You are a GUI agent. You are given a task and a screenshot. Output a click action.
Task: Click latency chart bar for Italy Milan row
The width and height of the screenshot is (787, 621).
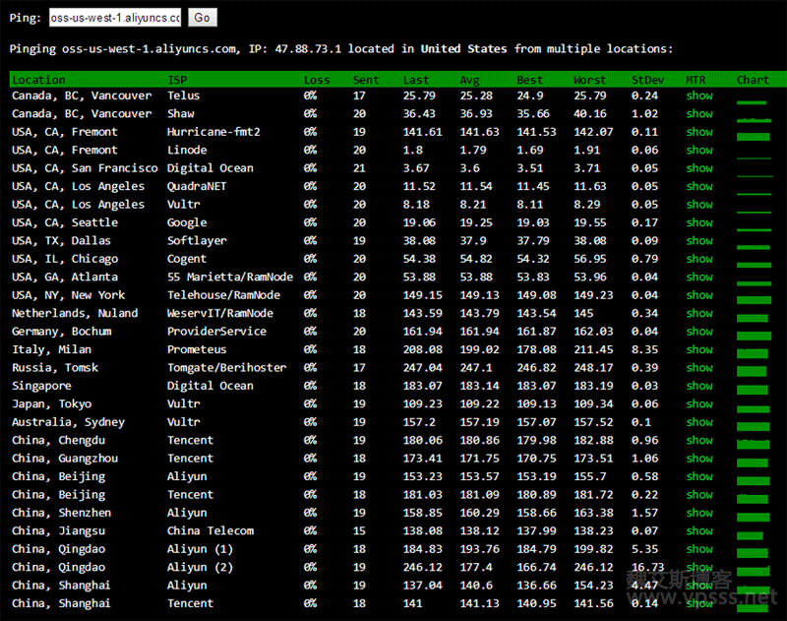tap(753, 353)
